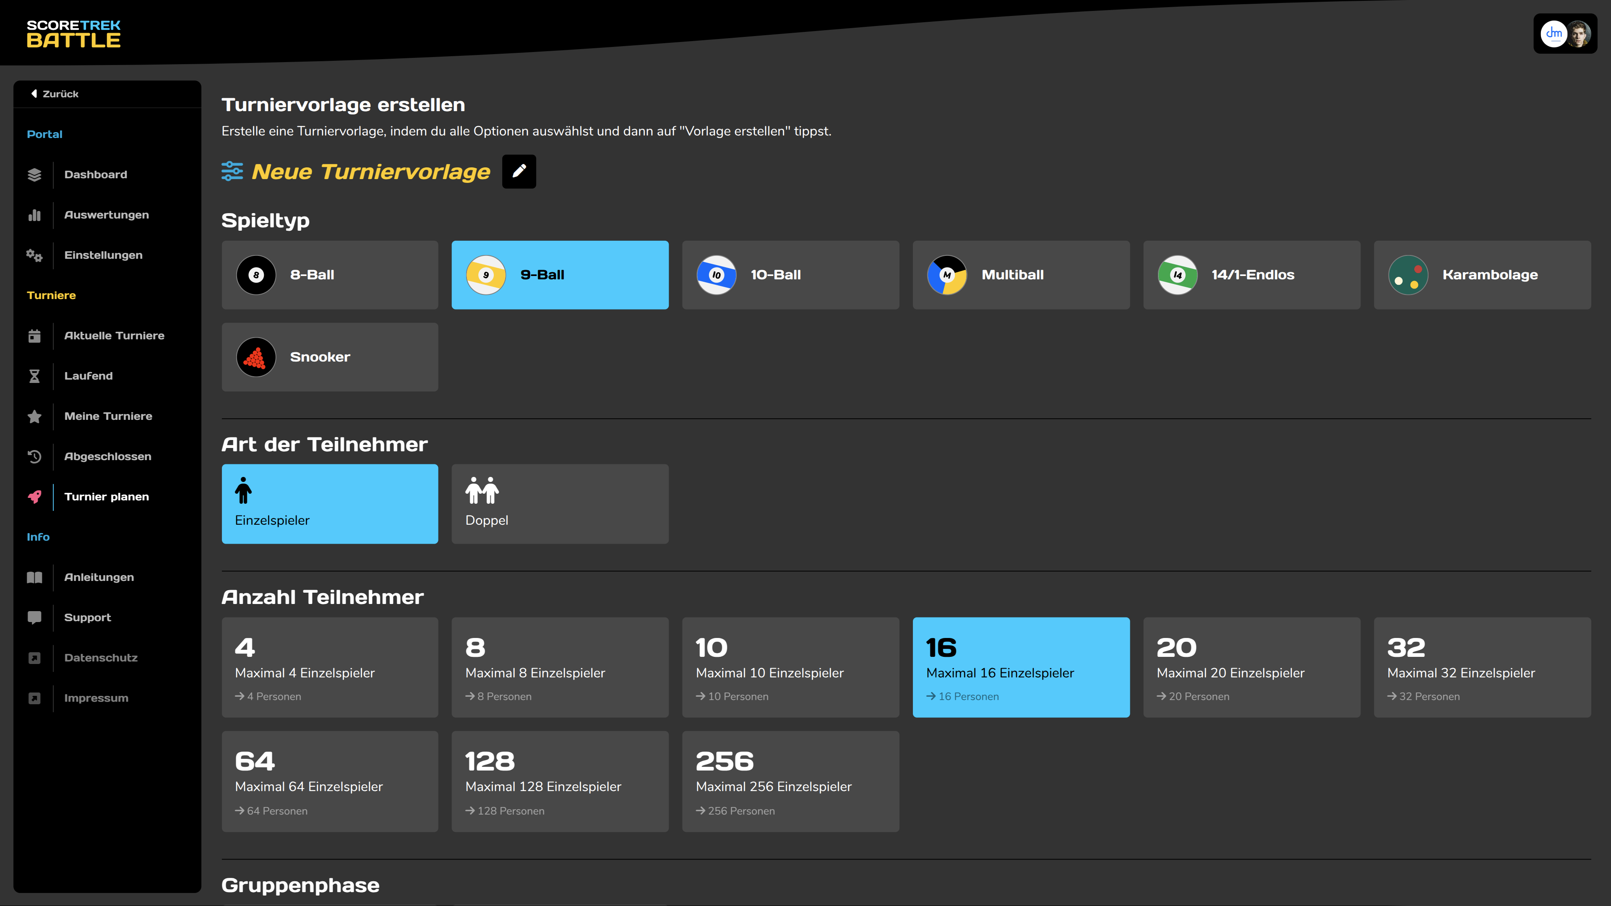Select maximum 32 Einzelspieler option
Screen dimensions: 1611x906
coord(1481,667)
